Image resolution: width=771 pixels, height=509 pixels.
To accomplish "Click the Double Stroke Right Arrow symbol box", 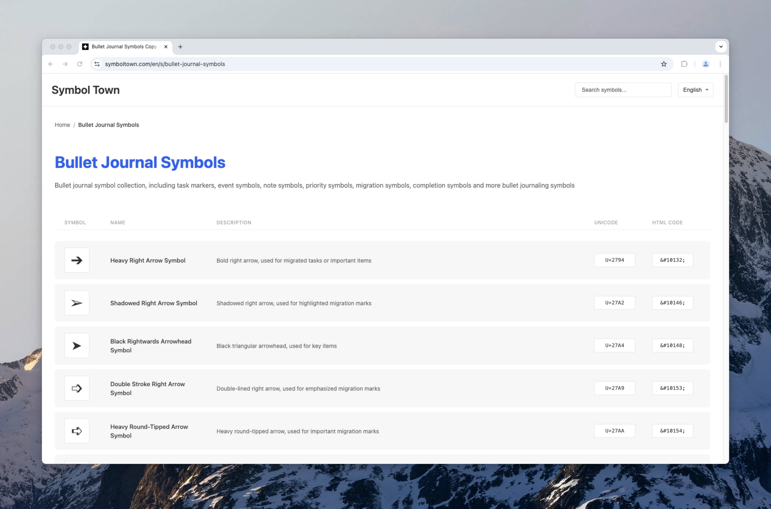I will 76,388.
